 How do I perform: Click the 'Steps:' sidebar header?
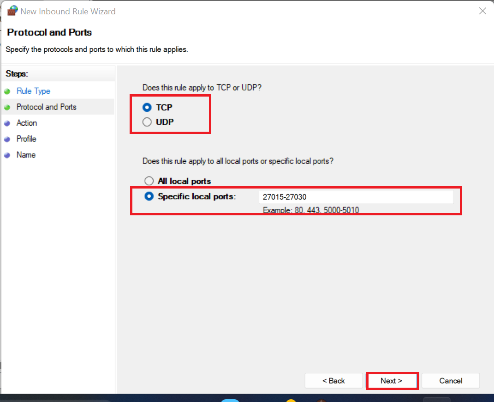click(x=17, y=74)
